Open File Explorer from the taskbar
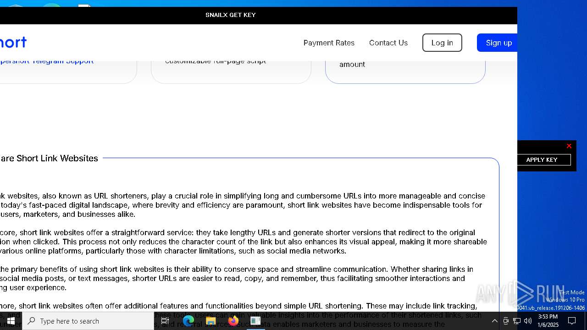This screenshot has height=330, width=587. [211, 321]
